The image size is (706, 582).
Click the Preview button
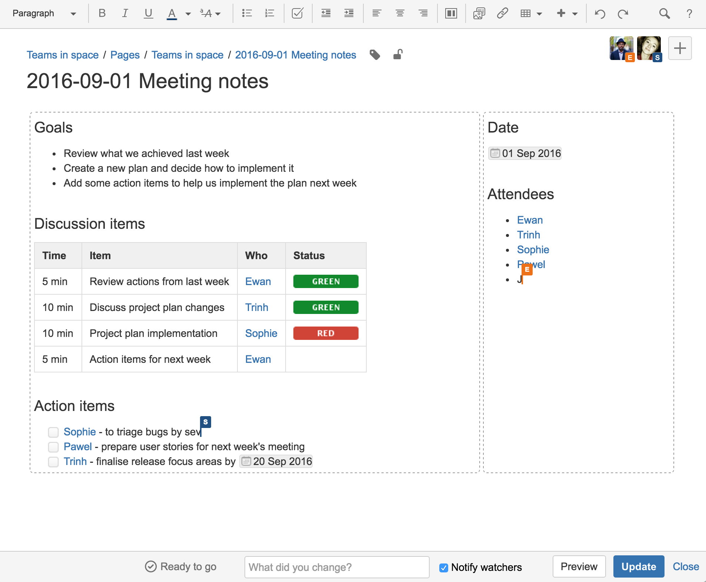point(579,566)
